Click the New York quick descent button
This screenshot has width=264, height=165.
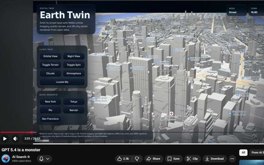tap(50, 102)
